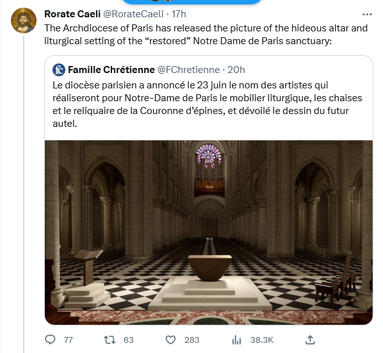
Task: Open the reply comment icon
Action: (x=51, y=340)
